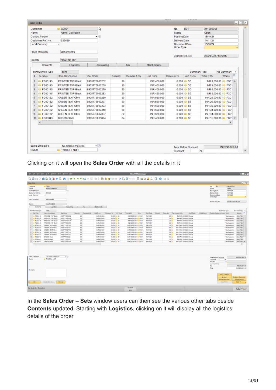Viewport: 276px width, 390px height.
Task: Switch to Accounting tab in upper window
Action: pos(102,65)
